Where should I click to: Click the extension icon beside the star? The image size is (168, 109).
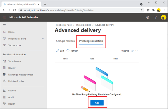148,10
